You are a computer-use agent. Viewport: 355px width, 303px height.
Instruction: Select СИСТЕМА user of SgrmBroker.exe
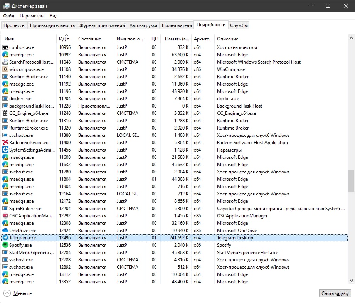tap(128, 208)
